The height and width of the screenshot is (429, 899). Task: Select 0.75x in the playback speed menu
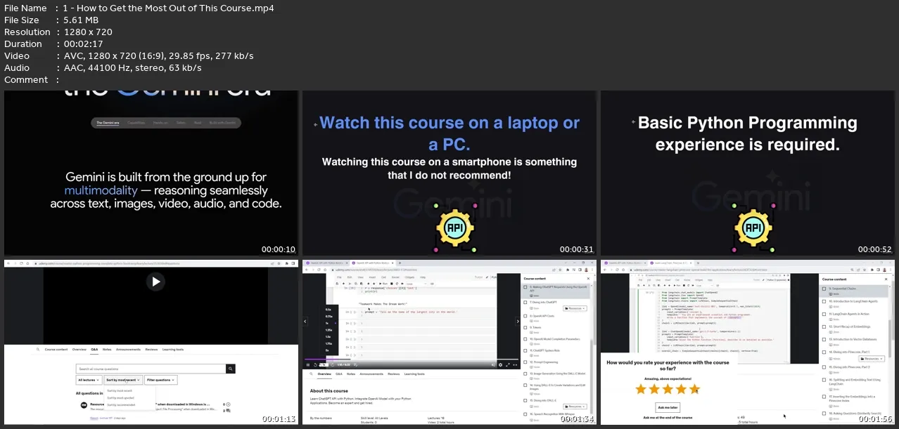click(x=329, y=316)
